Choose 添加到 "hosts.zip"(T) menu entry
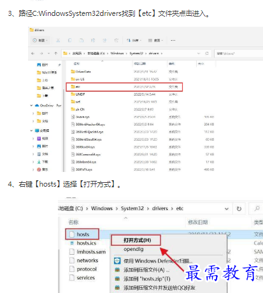The image size is (263, 293). [143, 279]
